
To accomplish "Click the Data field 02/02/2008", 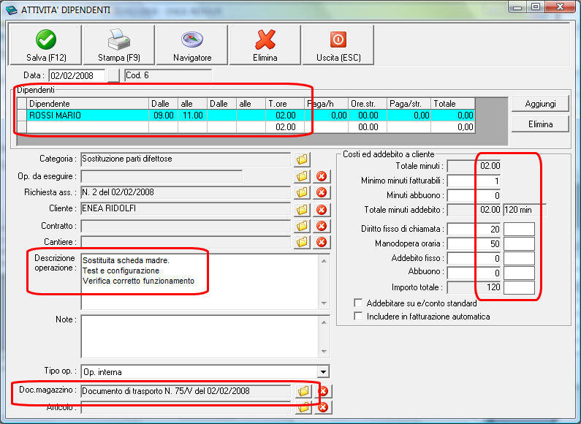I will click(77, 75).
